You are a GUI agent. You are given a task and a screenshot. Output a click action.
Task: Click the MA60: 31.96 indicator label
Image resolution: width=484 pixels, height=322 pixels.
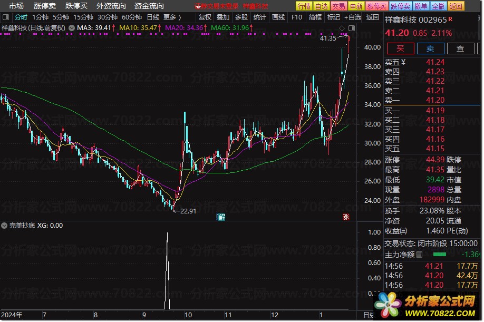[x=231, y=28]
